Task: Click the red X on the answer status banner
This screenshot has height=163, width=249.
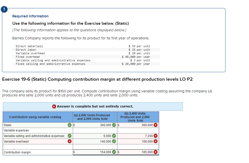Action: coord(54,106)
